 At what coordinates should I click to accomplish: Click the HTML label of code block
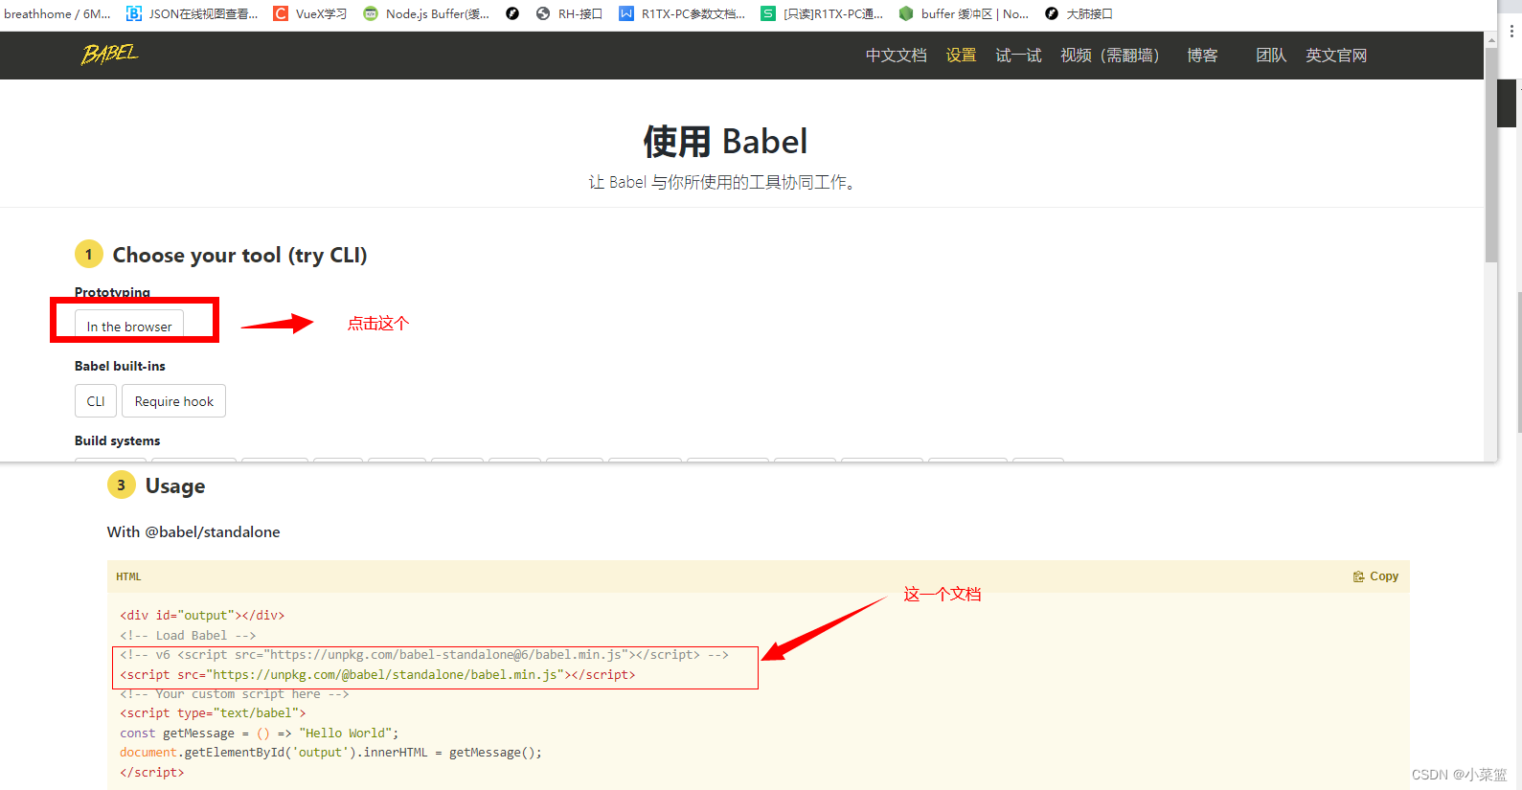coord(128,576)
